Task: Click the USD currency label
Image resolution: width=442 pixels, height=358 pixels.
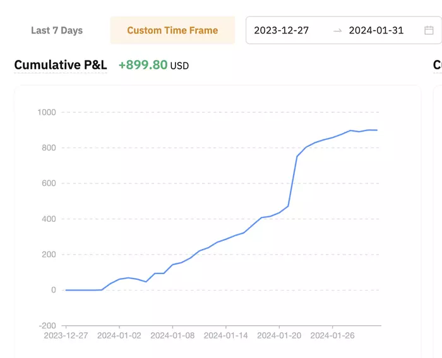Action: pos(179,66)
